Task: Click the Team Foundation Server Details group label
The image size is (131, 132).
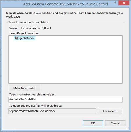Action: coord(28,22)
